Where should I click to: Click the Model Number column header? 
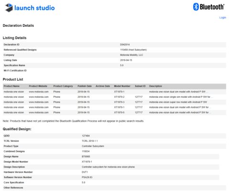pyautogui.click(x=122, y=86)
